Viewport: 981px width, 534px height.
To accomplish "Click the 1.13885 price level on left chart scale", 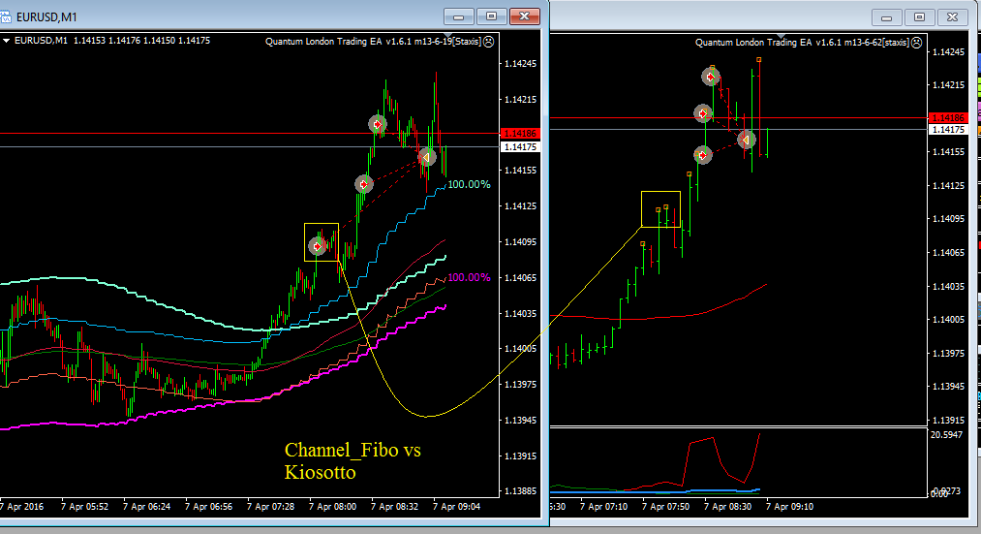I will tap(521, 491).
